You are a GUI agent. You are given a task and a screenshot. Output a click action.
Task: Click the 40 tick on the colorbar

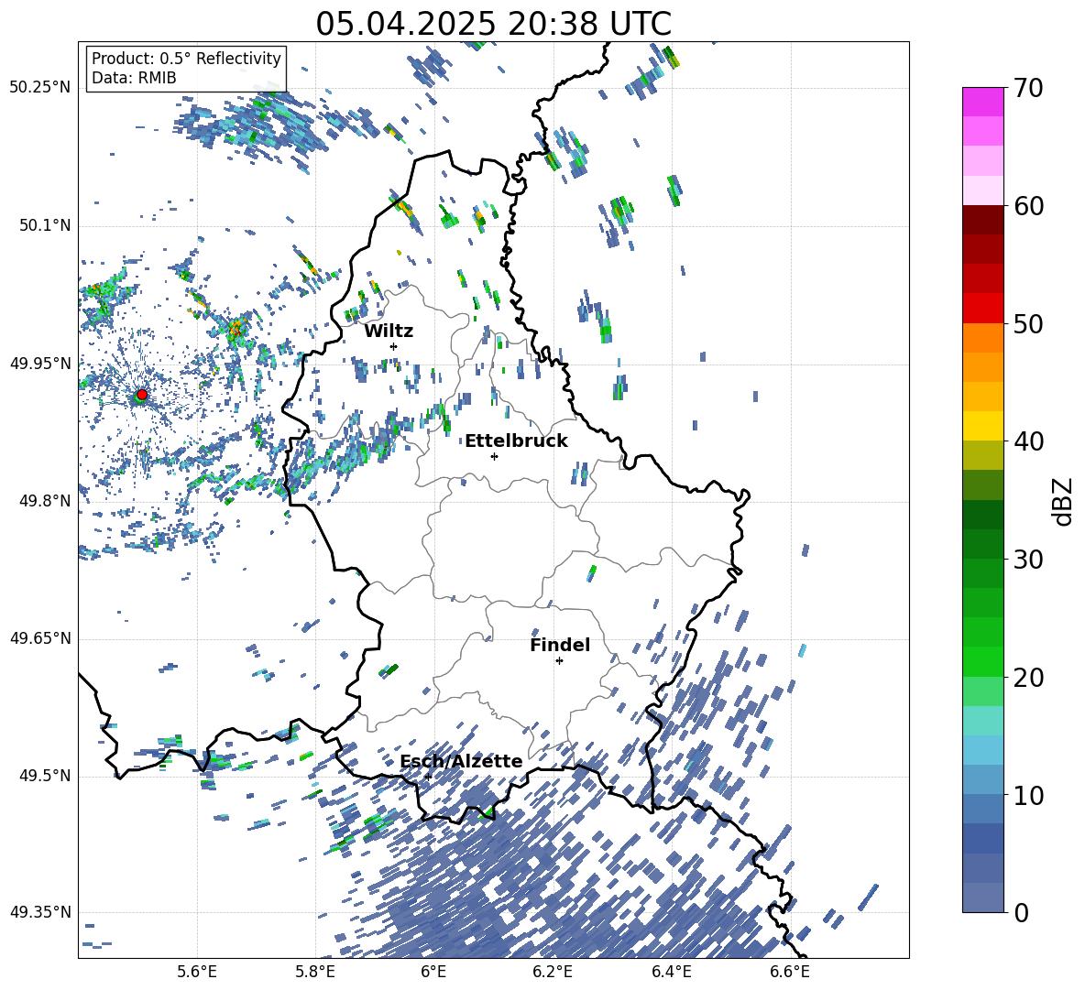pos(1028,441)
